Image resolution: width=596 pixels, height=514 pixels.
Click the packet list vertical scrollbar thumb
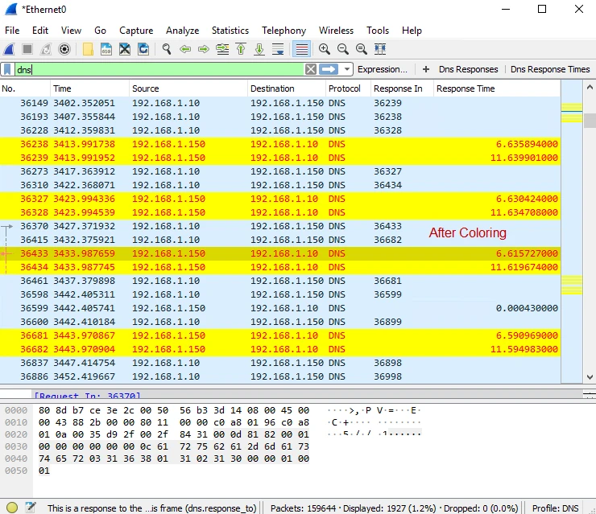[590, 121]
